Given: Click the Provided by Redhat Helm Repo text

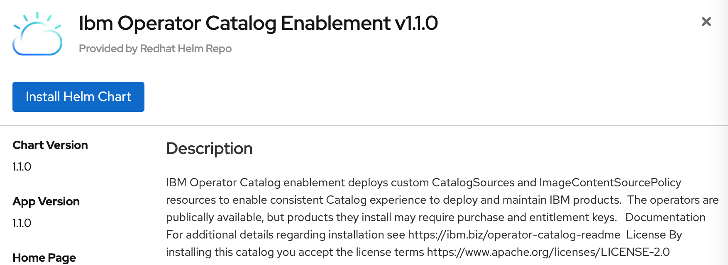Looking at the screenshot, I should (x=155, y=48).
